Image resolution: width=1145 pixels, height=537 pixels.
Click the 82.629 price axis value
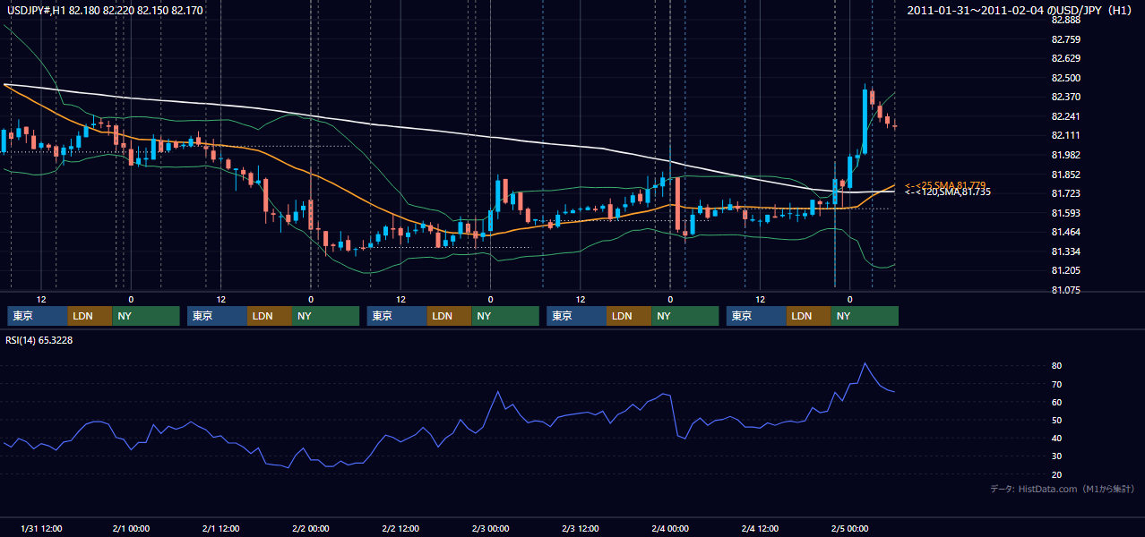1065,58
